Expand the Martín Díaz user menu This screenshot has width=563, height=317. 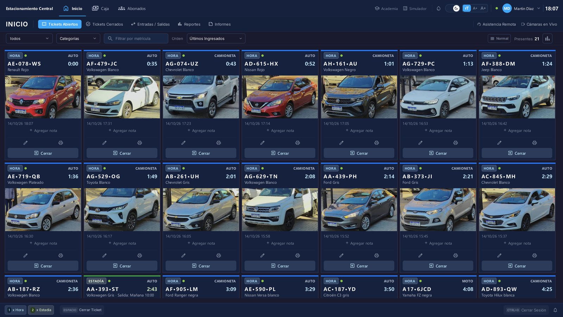[x=521, y=8]
